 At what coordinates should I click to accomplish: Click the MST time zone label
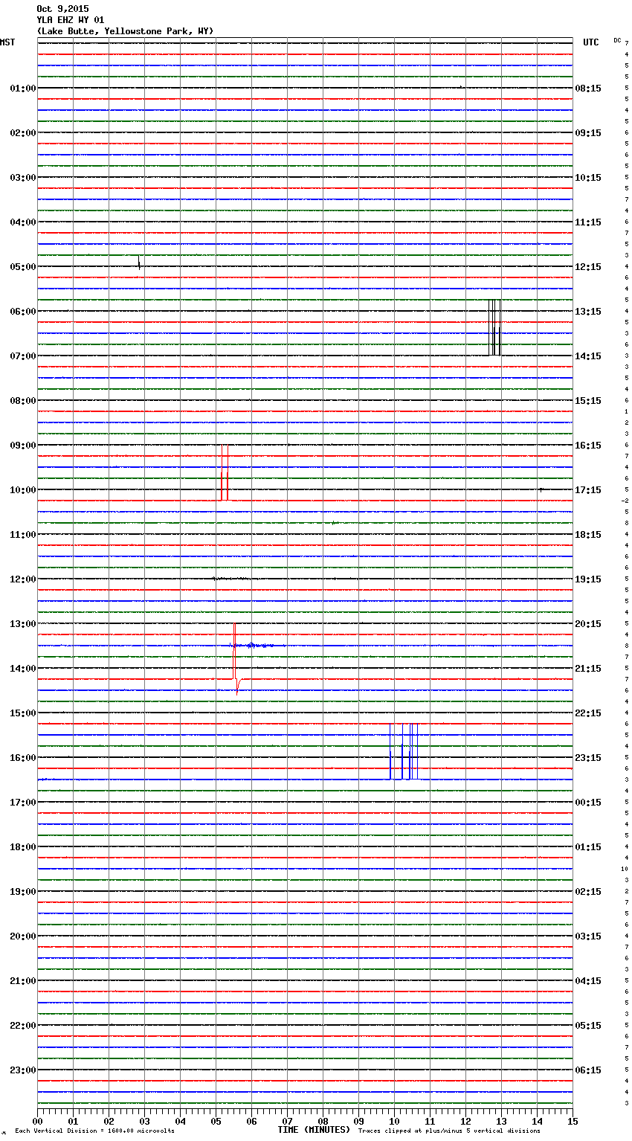coord(7,42)
